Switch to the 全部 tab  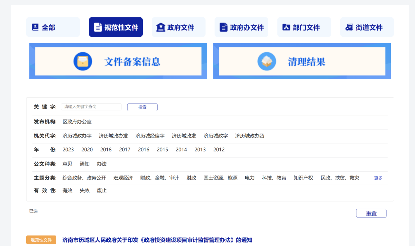point(53,27)
